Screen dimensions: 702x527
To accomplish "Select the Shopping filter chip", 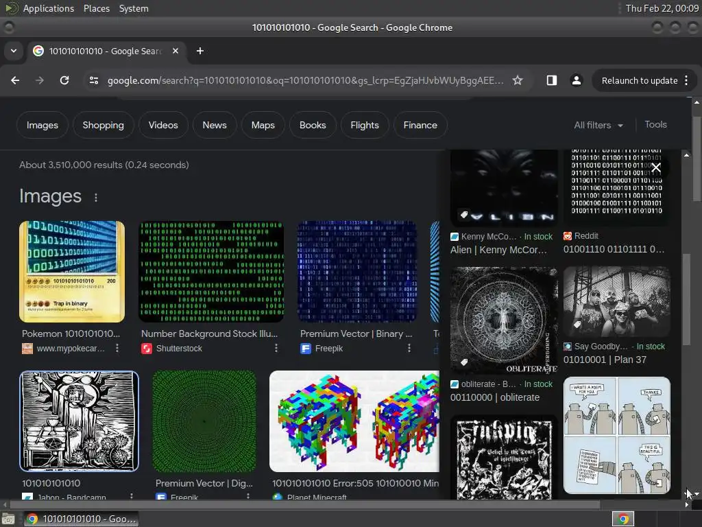I will click(103, 125).
